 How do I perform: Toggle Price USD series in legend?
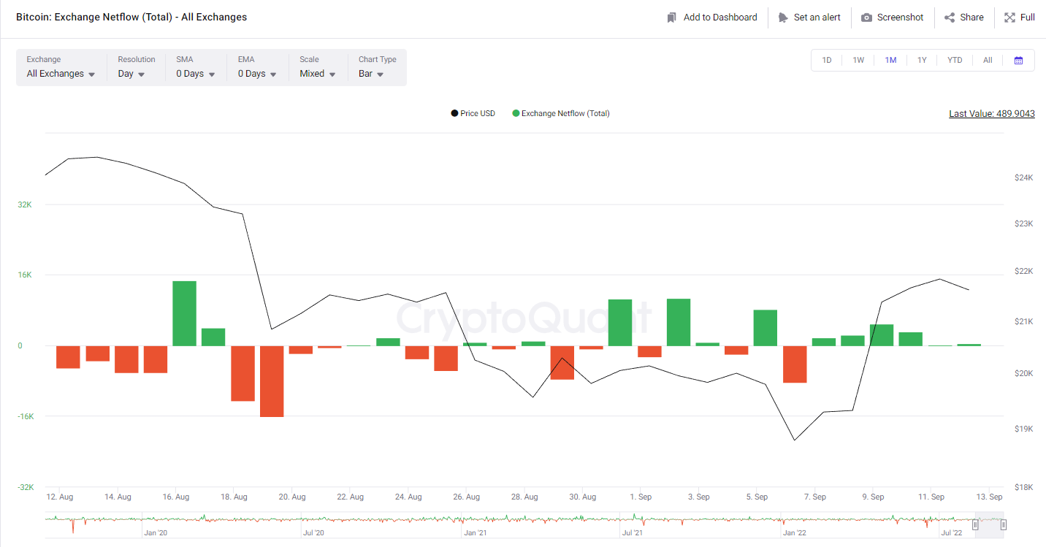473,113
